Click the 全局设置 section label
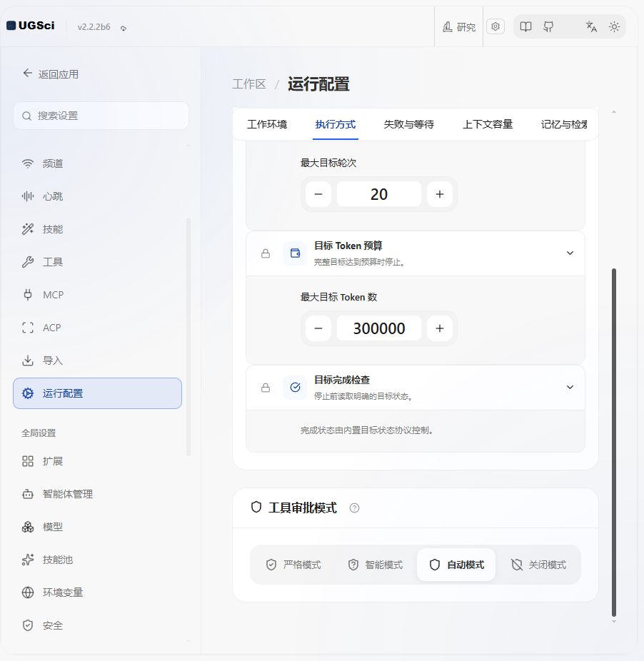Viewport: 644px width, 661px height. [x=39, y=433]
